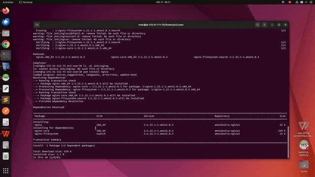Viewport: 315px width, 177px height.
Task: Open WPS Office from the dock
Action: [5, 134]
